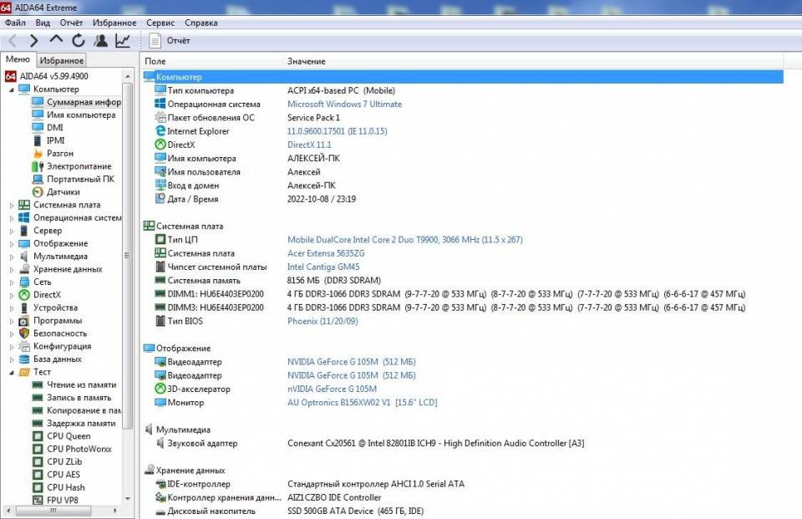Select the Разгон overclock item

click(59, 154)
